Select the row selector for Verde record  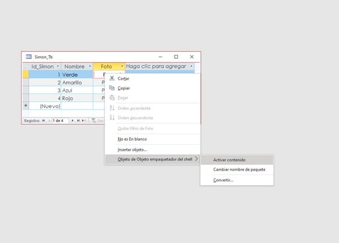(x=26, y=75)
